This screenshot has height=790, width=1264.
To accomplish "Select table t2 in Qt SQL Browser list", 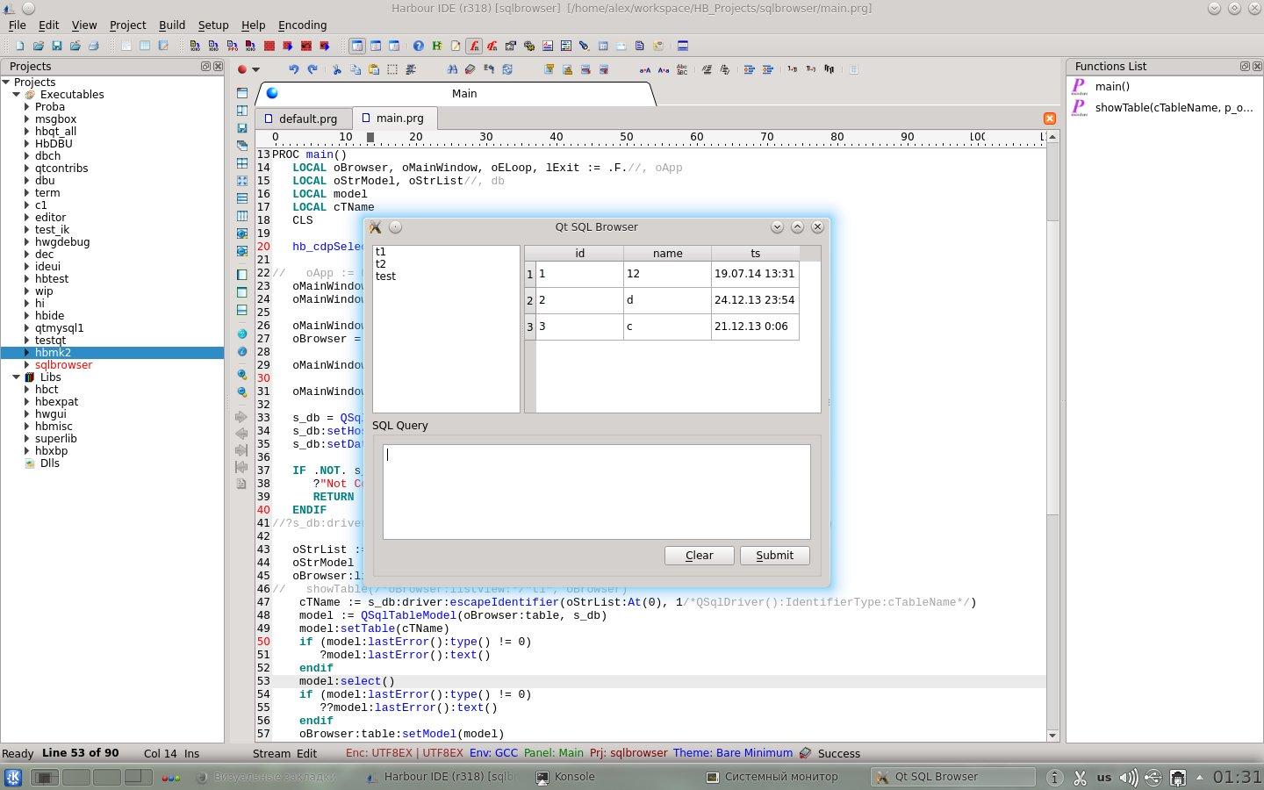I will [380, 263].
